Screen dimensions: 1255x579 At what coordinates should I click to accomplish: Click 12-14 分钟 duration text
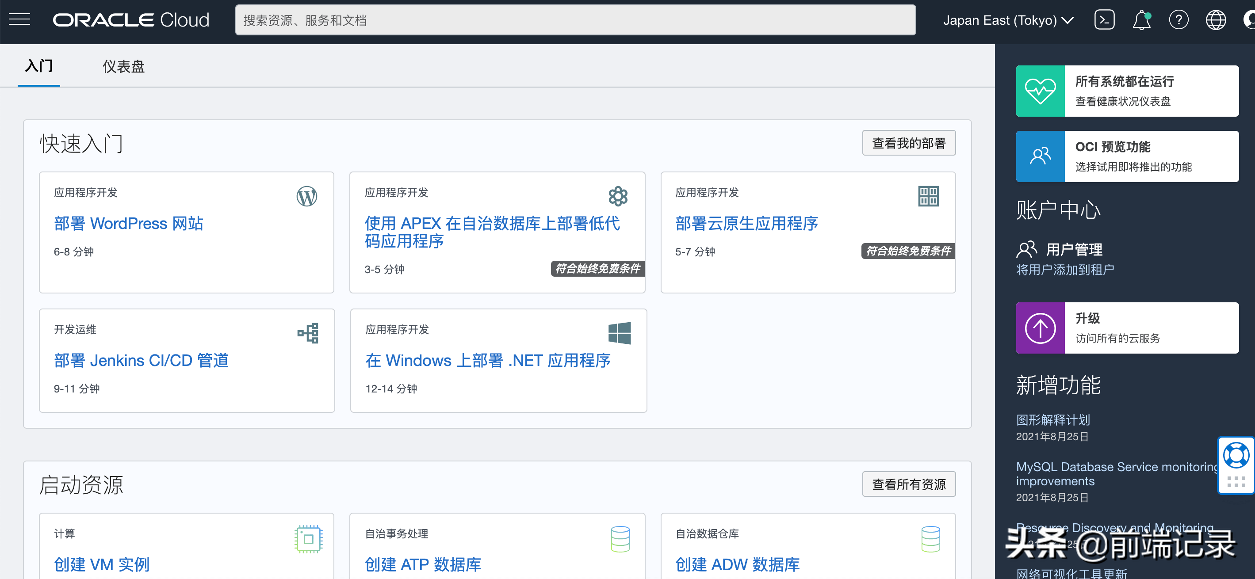click(391, 389)
